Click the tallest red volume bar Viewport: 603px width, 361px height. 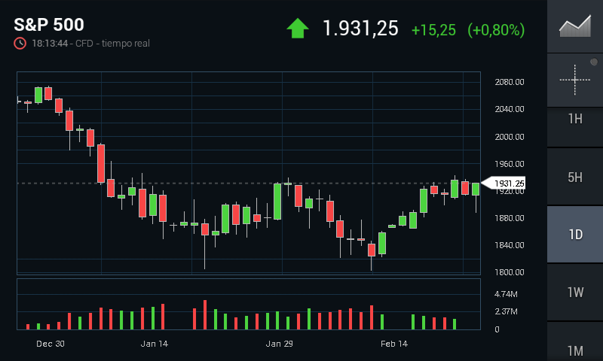[205, 314]
